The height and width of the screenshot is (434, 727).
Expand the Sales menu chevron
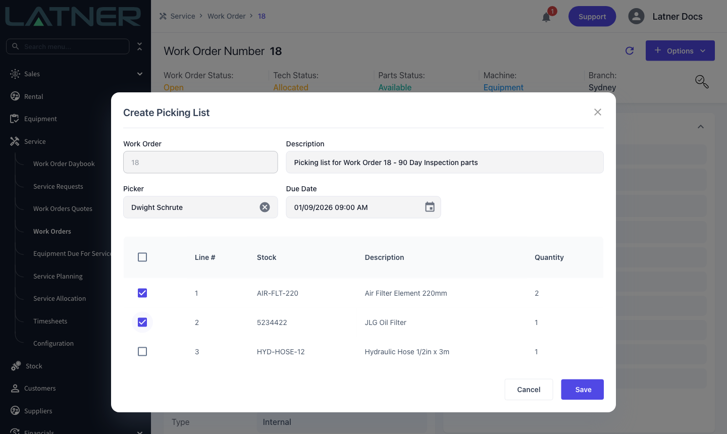click(140, 74)
